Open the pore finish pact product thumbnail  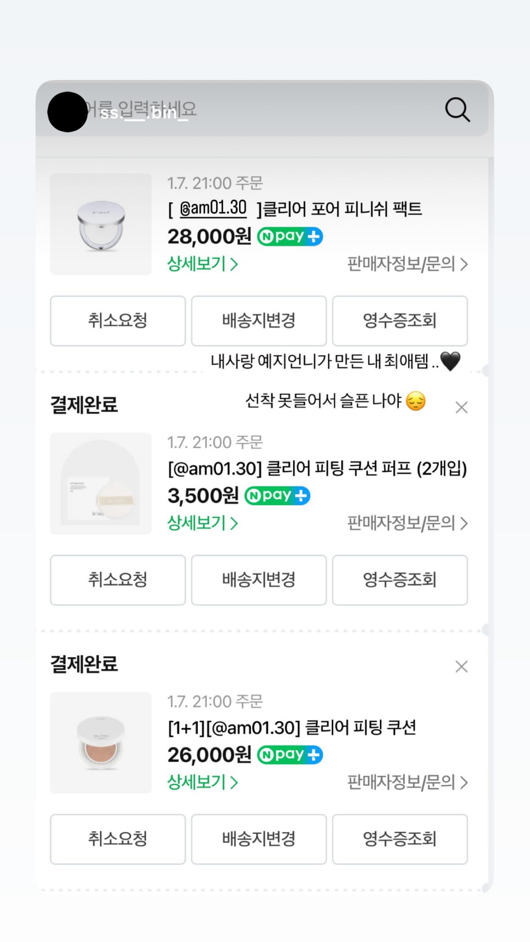[x=101, y=224]
